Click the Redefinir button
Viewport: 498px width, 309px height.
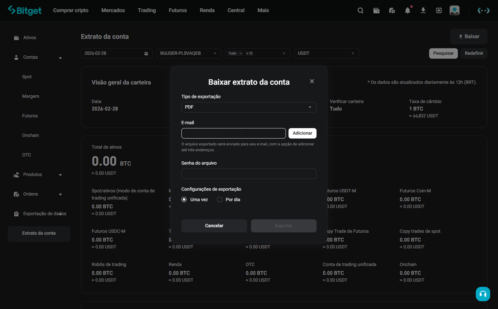[x=474, y=53]
